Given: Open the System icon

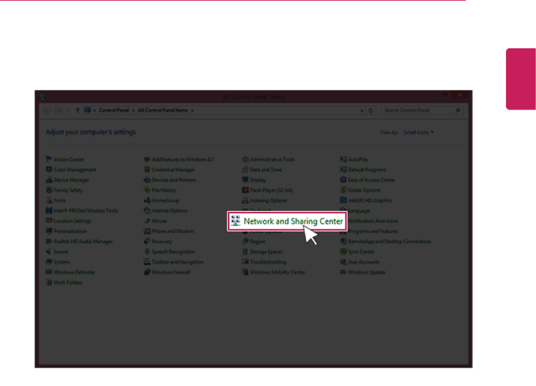Looking at the screenshot, I should [49, 262].
